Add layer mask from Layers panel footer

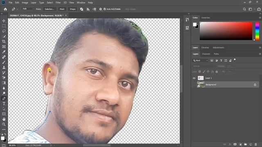click(x=235, y=144)
